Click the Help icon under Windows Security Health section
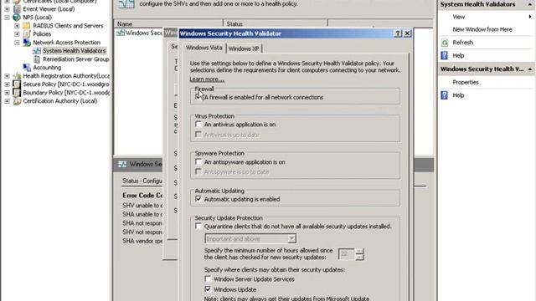 (x=445, y=95)
